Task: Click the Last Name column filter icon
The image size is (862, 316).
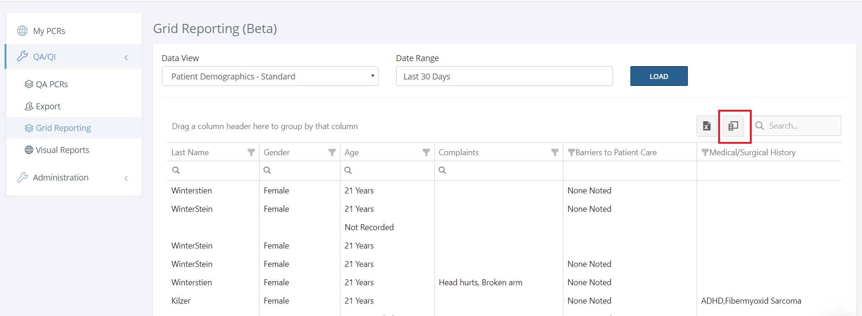Action: (x=251, y=152)
